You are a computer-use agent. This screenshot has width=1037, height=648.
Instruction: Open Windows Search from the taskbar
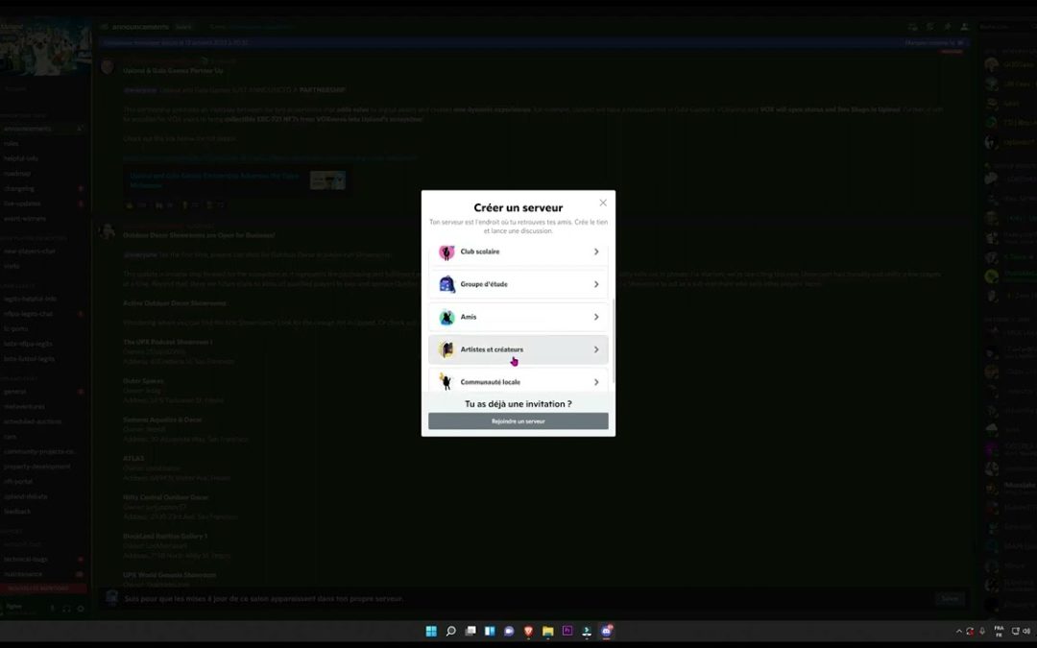[x=450, y=631]
